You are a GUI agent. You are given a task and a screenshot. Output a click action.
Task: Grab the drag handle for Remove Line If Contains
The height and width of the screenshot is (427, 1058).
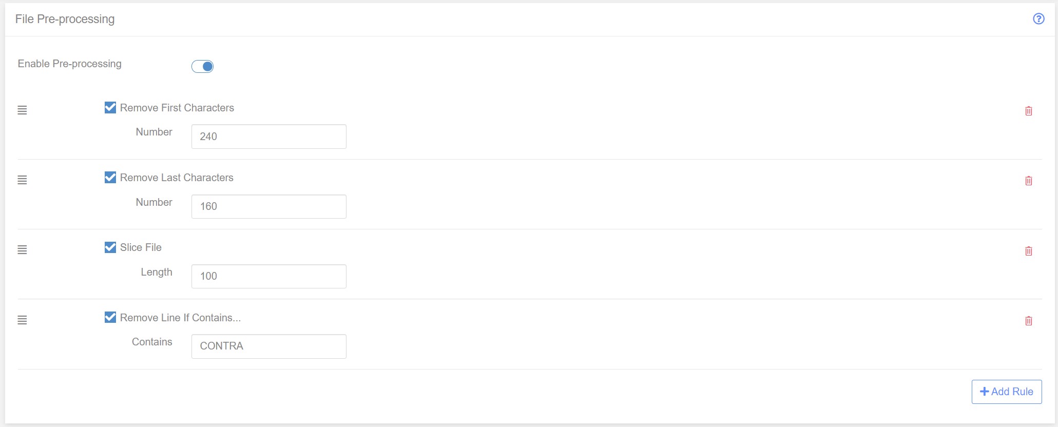(x=22, y=320)
